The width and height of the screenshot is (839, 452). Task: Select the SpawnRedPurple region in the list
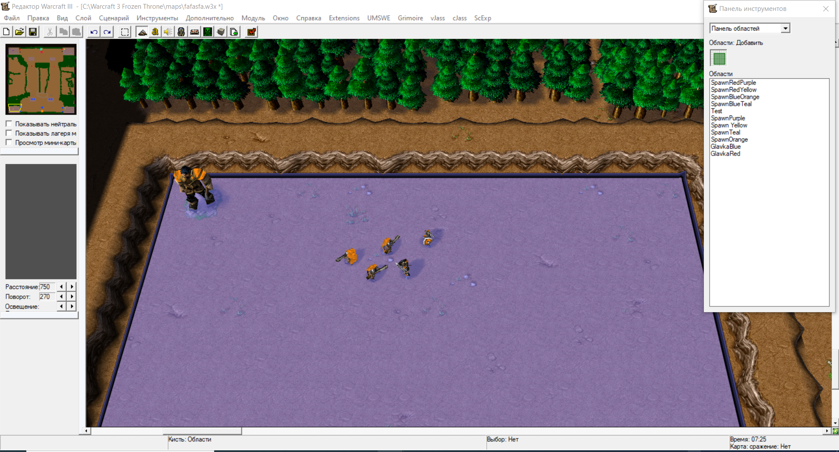tap(733, 83)
